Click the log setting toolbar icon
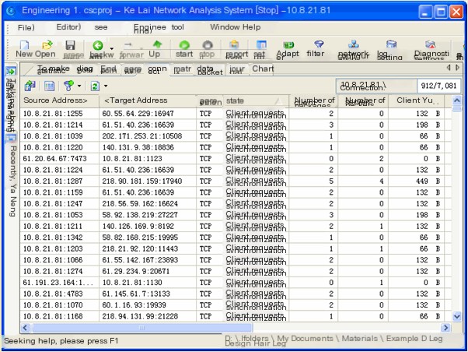Screen dimensions: 468x352 tap(391, 44)
